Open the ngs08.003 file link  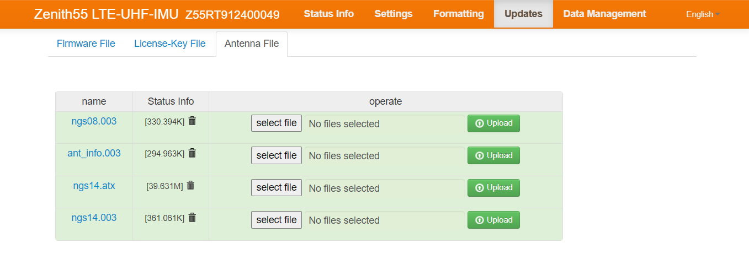pyautogui.click(x=94, y=121)
